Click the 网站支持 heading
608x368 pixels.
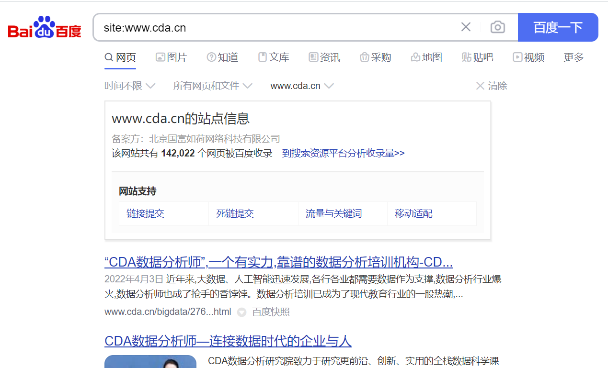(x=138, y=191)
